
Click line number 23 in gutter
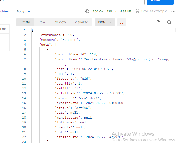tap(24, 142)
